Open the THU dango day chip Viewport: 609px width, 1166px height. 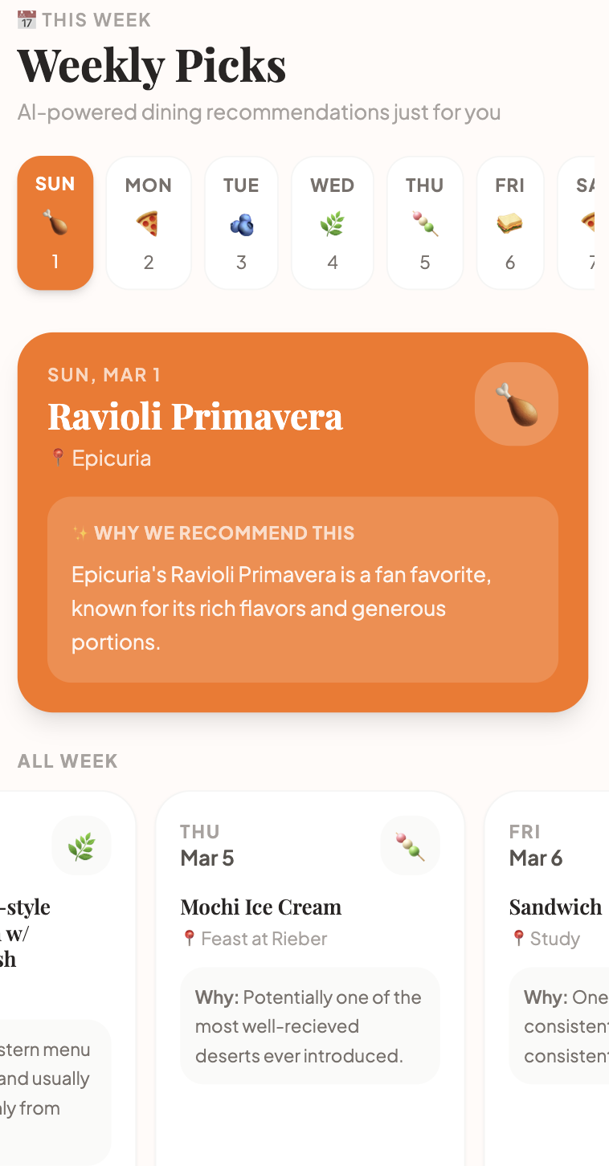[x=425, y=222]
